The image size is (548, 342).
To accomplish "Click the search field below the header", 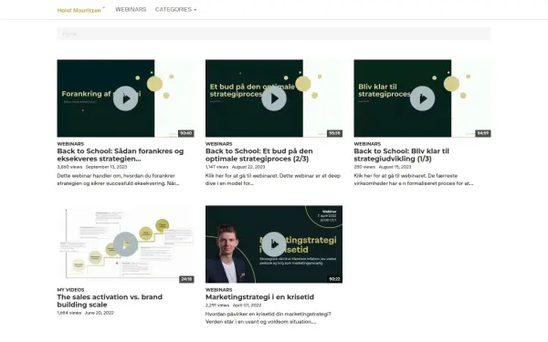I will tap(274, 34).
